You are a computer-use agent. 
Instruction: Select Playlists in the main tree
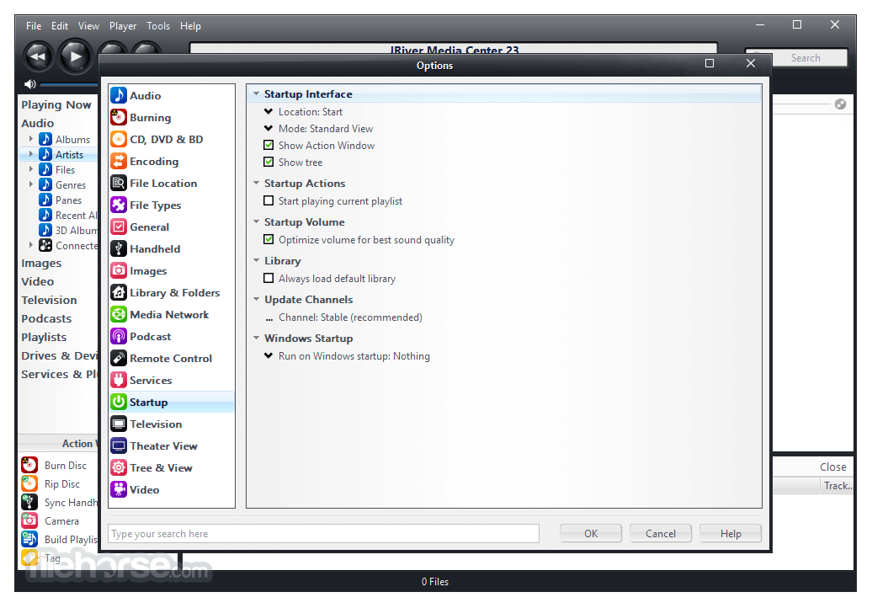pos(44,337)
